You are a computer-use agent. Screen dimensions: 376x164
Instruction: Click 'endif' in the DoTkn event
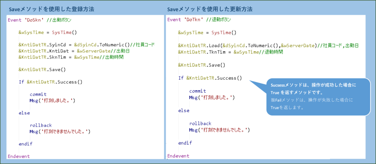click(x=185, y=143)
